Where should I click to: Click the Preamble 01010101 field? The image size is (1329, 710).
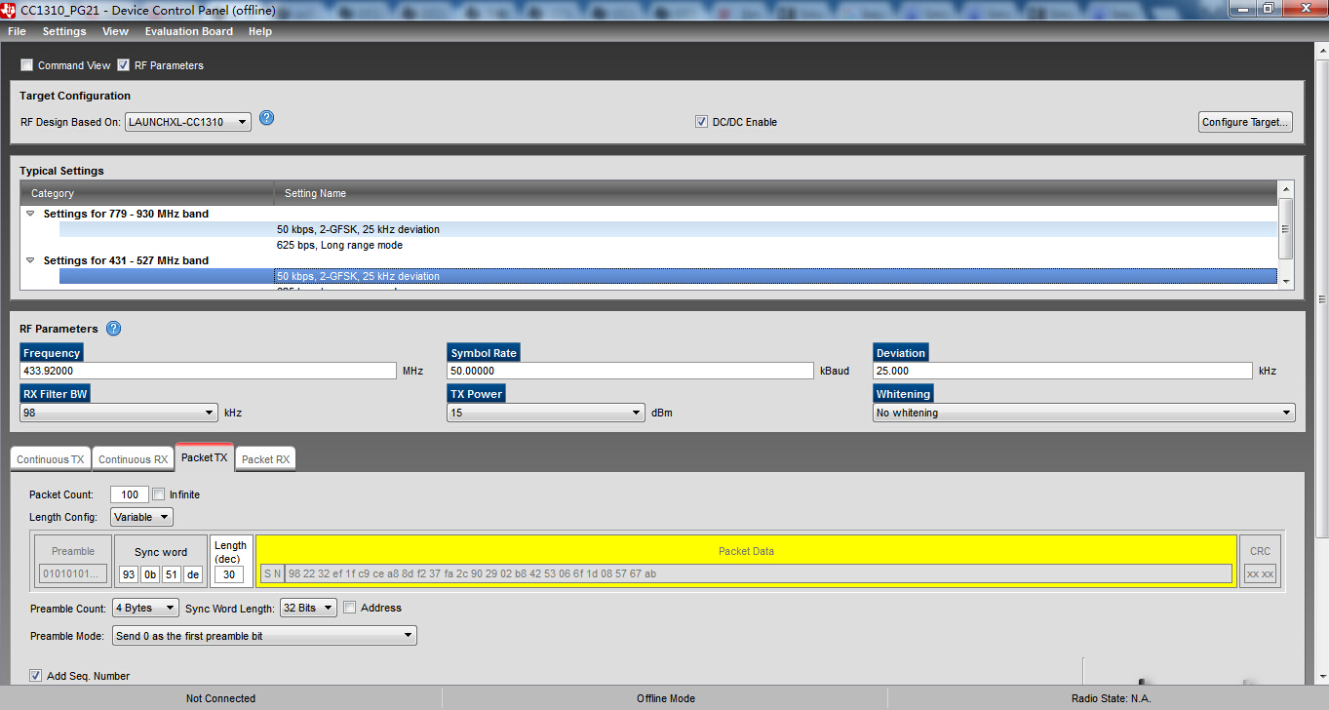73,573
